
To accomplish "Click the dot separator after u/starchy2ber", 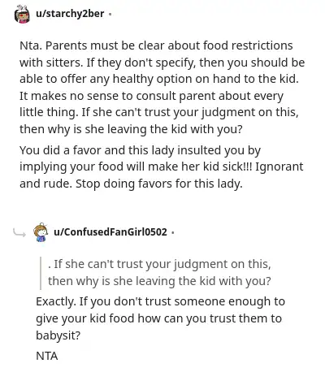I will click(x=110, y=14).
